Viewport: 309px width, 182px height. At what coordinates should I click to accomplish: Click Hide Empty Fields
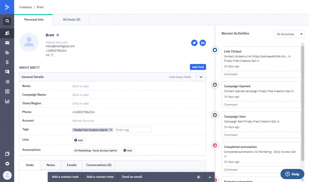point(180,77)
